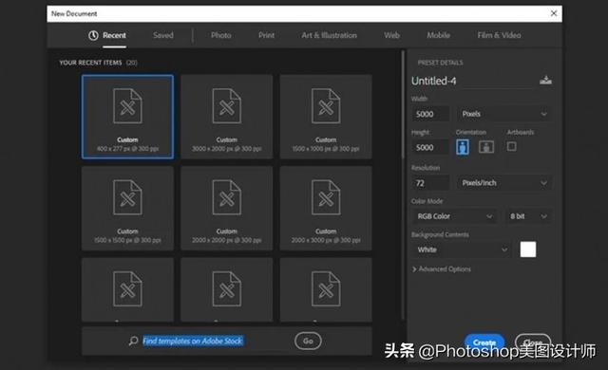Open the White background contents dropdown
The width and height of the screenshot is (608, 370).
462,250
